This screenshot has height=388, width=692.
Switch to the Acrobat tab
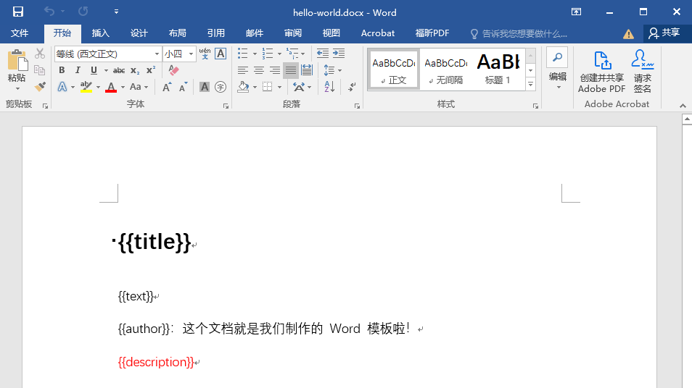coord(378,33)
